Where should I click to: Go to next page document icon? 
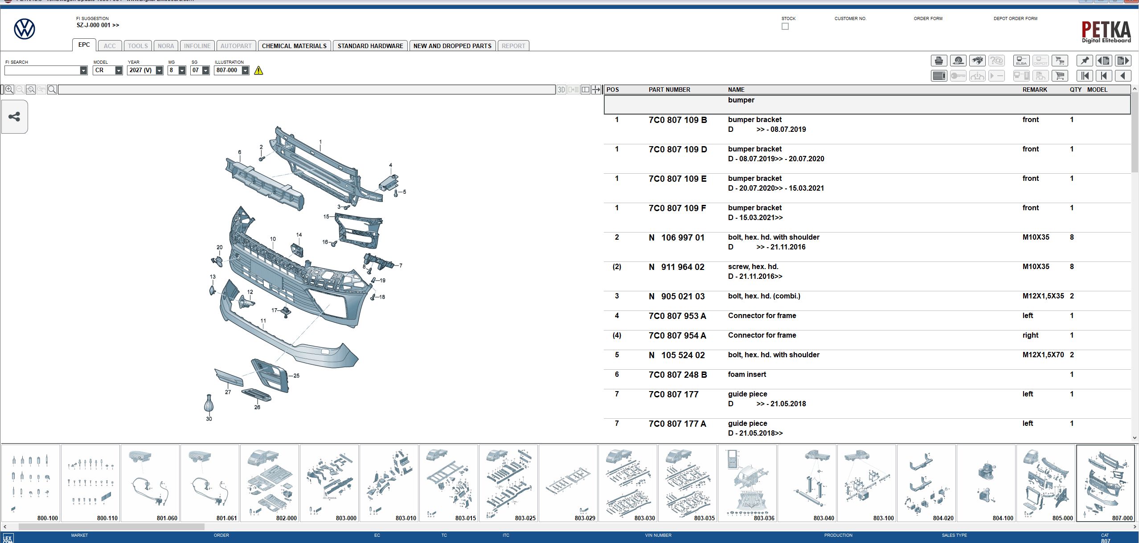1123,61
